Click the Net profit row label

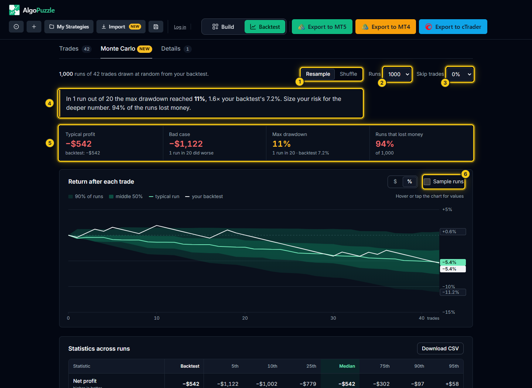tap(85, 381)
